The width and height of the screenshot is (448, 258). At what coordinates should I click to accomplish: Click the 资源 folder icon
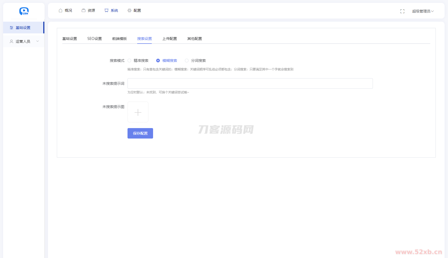tap(83, 10)
